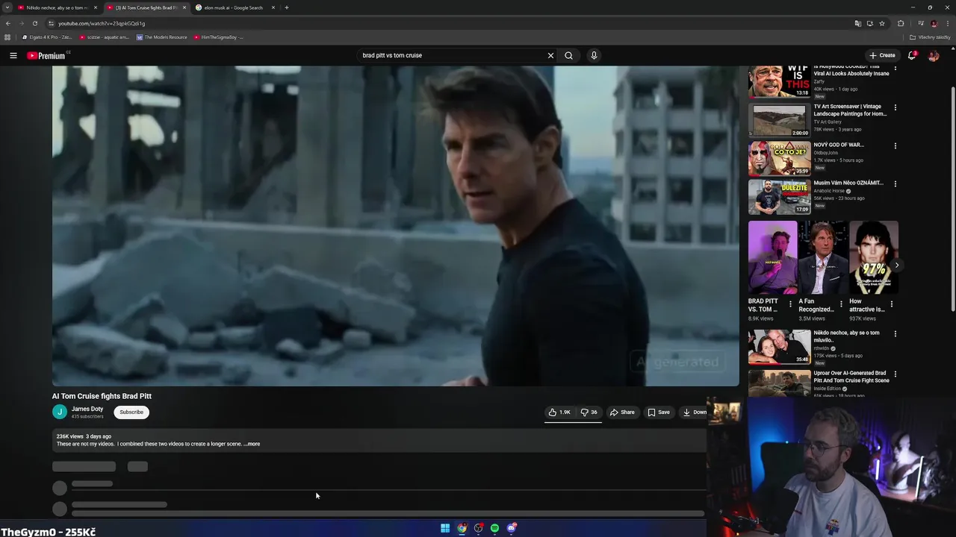This screenshot has width=956, height=537.
Task: Click the Create button
Action: 882,55
